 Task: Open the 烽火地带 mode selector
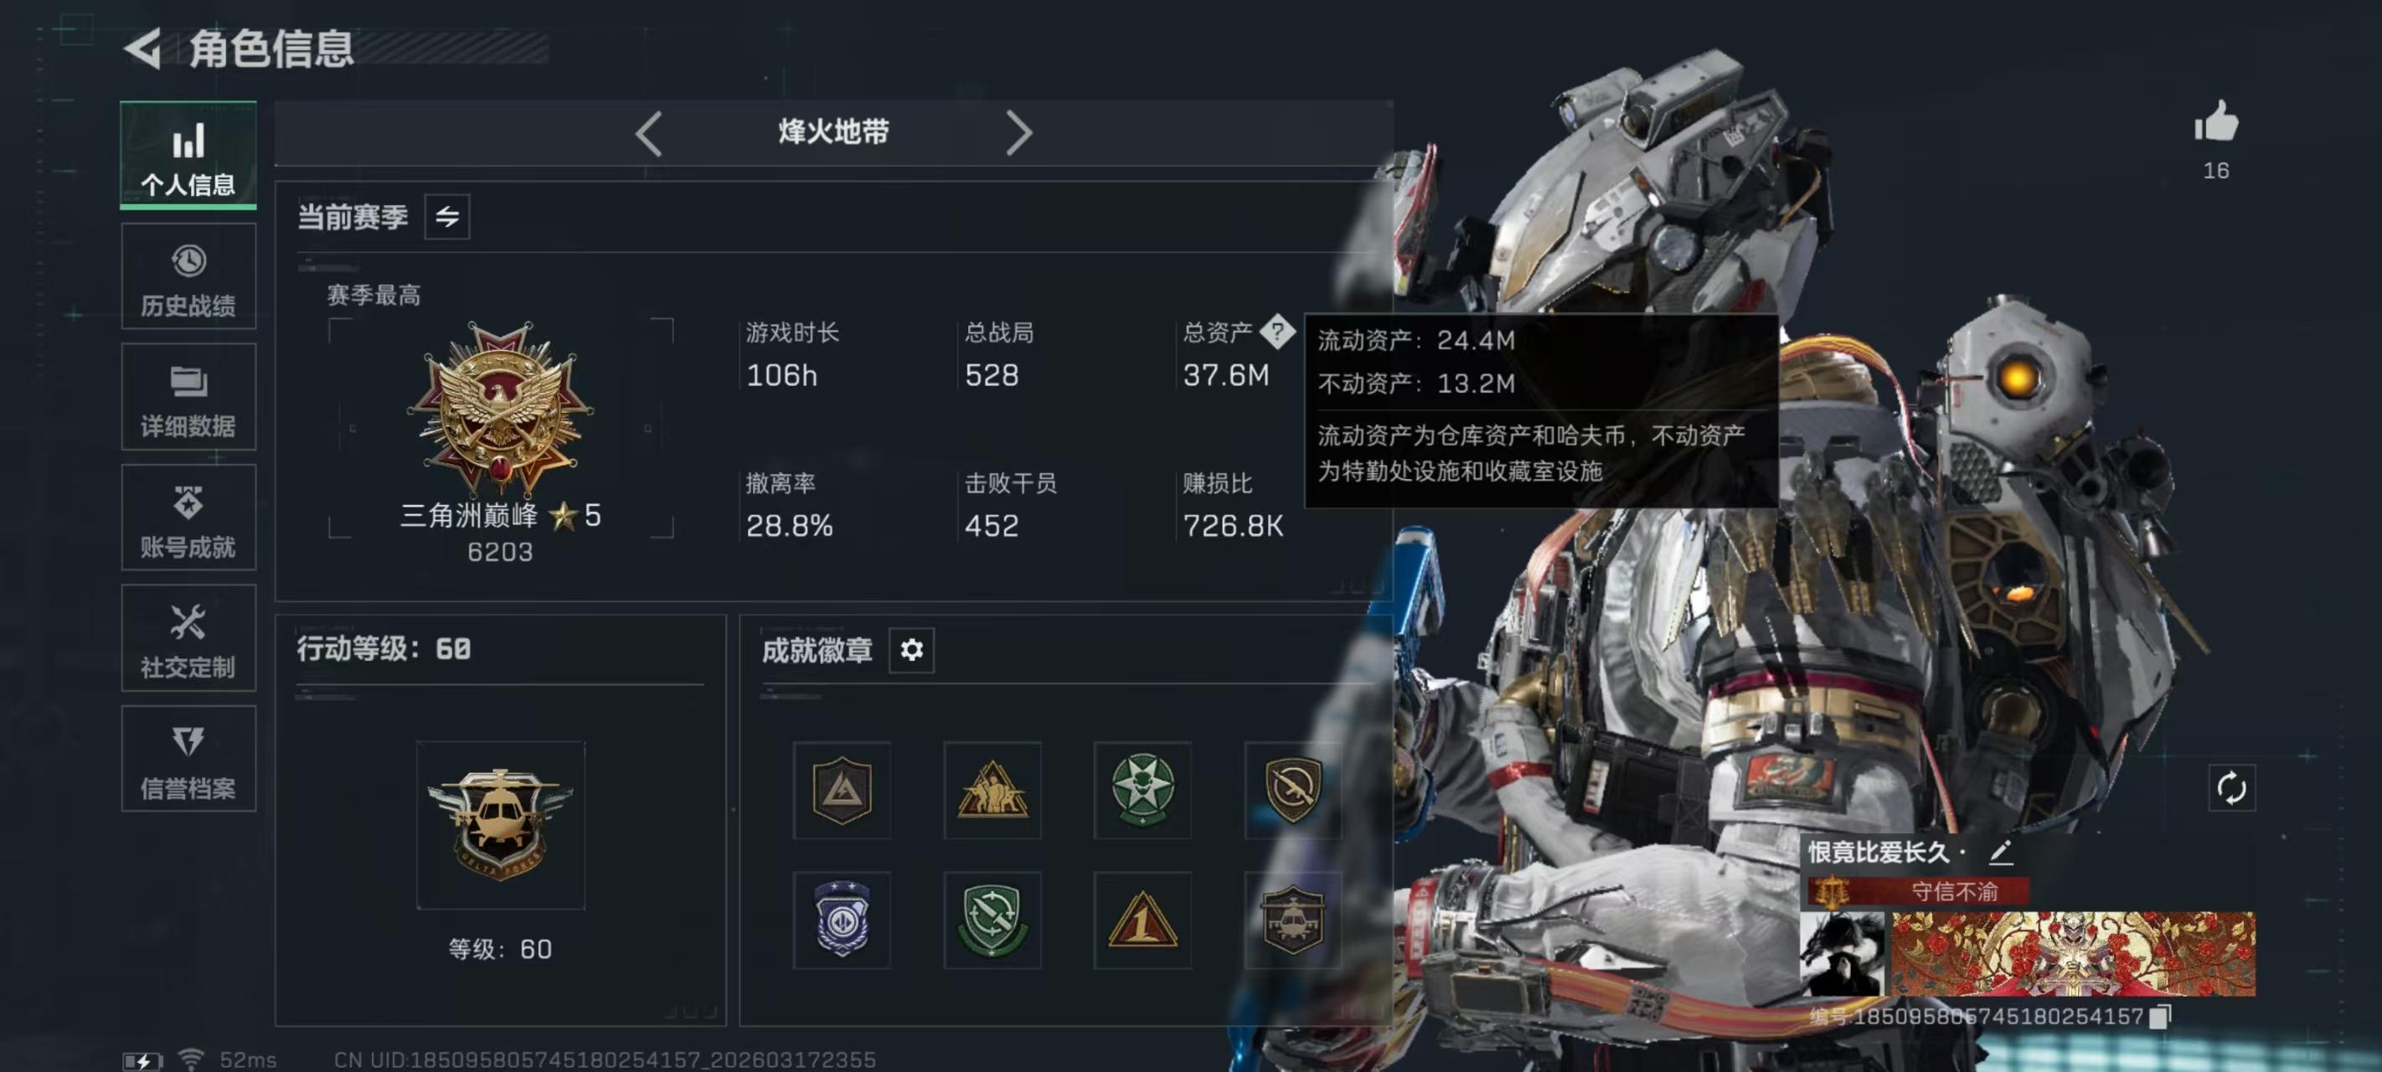(833, 132)
